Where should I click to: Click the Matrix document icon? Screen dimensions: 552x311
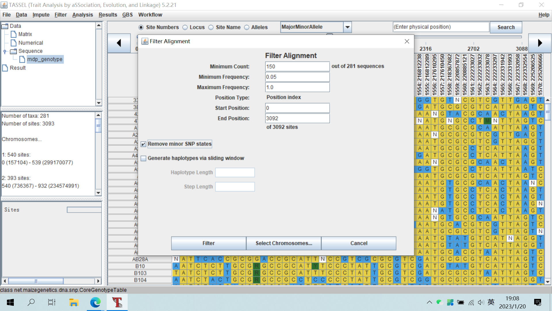pyautogui.click(x=14, y=34)
